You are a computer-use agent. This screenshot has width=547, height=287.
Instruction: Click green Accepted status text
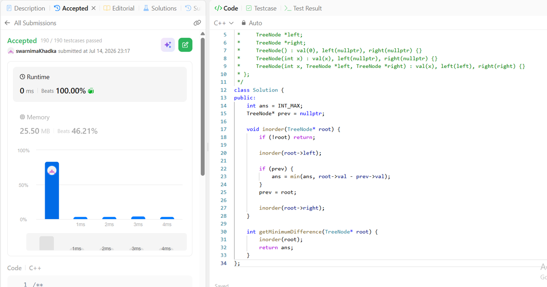(x=22, y=41)
